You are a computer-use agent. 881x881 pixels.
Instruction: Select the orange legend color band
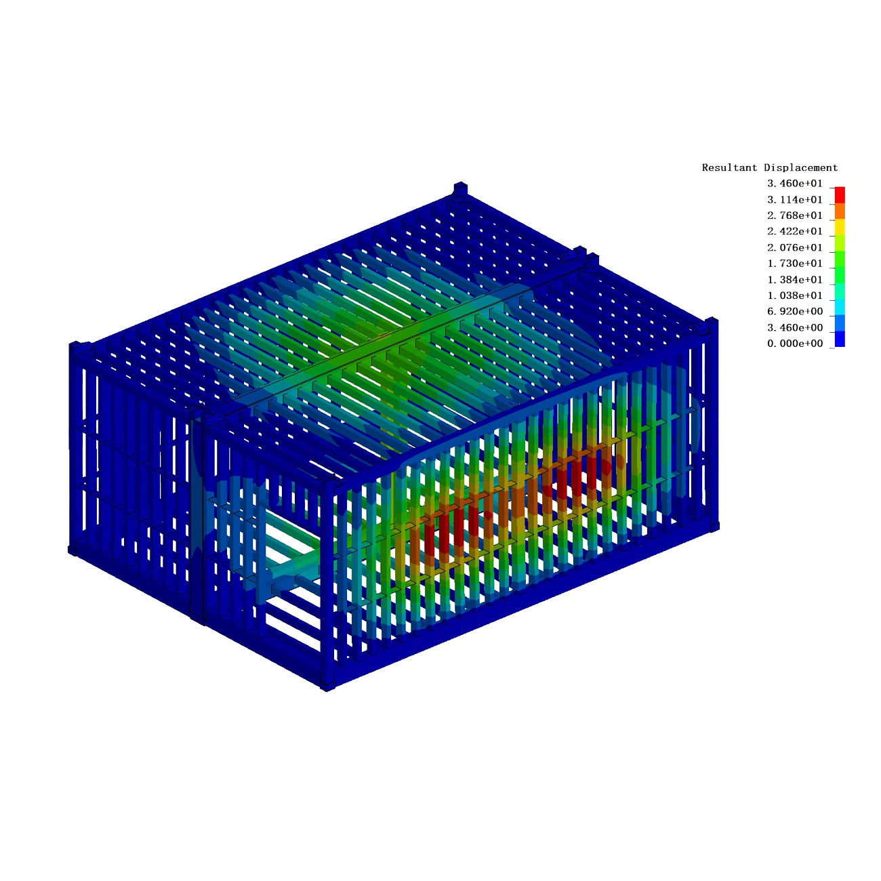click(840, 211)
